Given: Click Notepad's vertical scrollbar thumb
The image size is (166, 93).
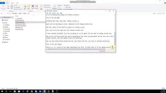Looking at the screenshot, I should (115, 38).
